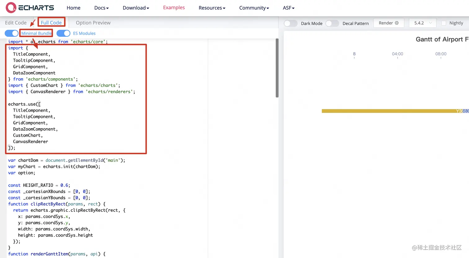This screenshot has width=469, height=258.
Task: Click 'var myChart = echarts.init' line
Action: pos(54,166)
